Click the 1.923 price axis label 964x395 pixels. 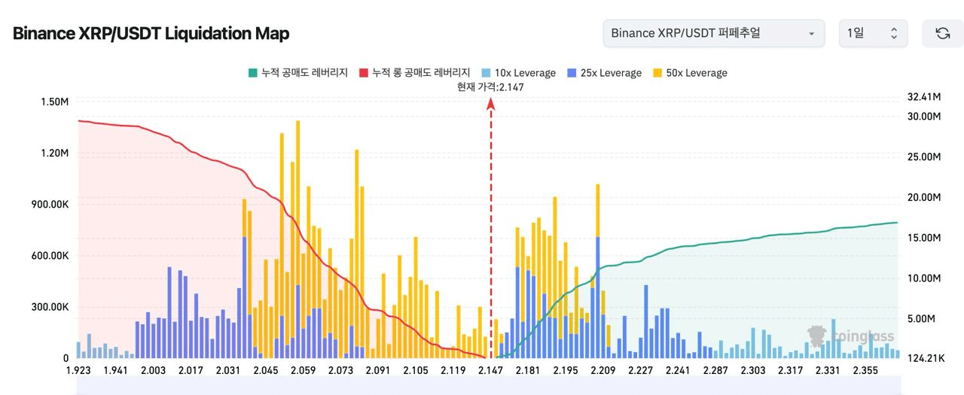pos(78,370)
